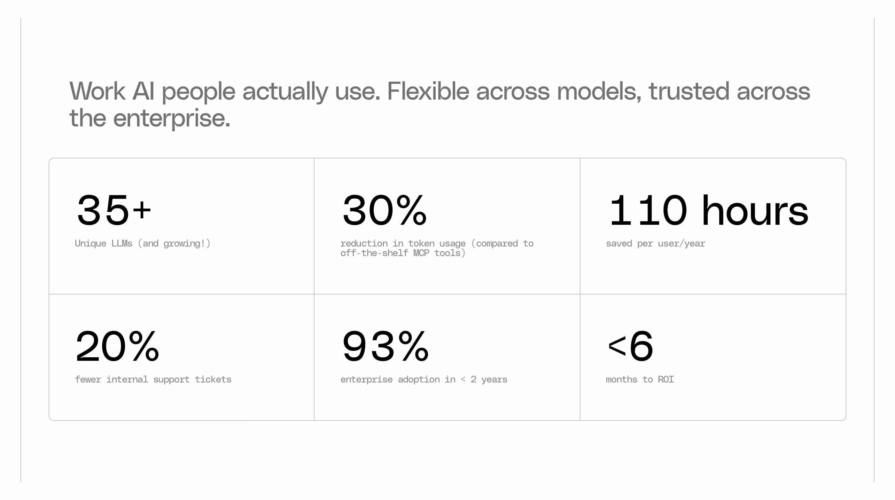The height and width of the screenshot is (500, 895).
Task: Select the '110 hours' statistic
Action: [x=709, y=210]
